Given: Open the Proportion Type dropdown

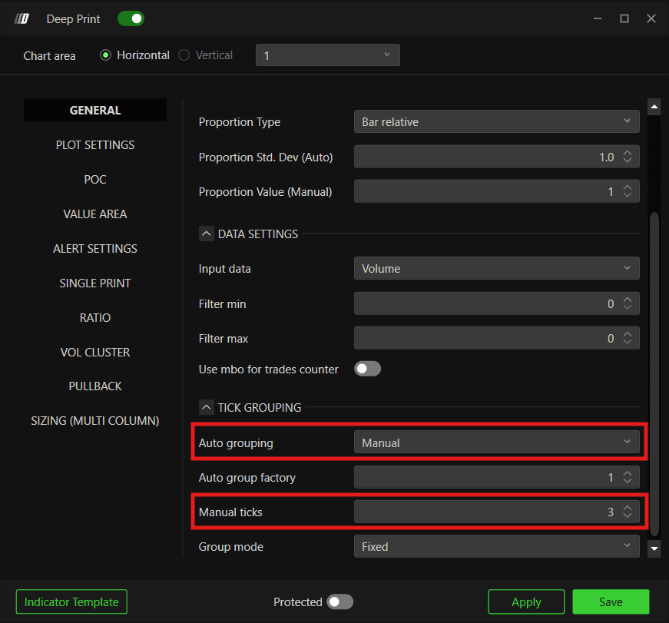Looking at the screenshot, I should 497,121.
